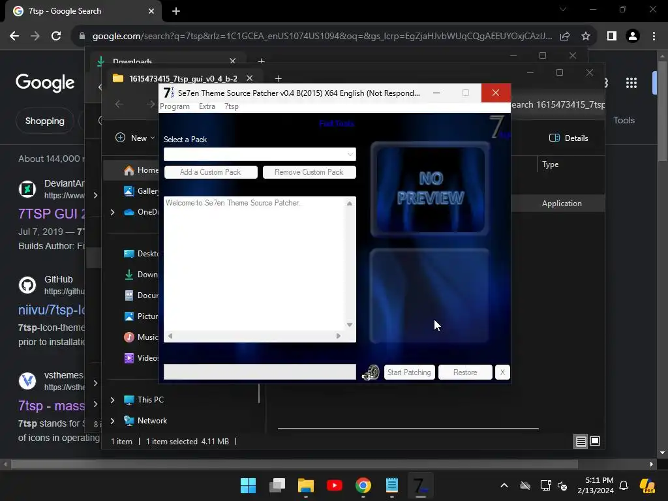Image resolution: width=668 pixels, height=501 pixels.
Task: Show hidden system tray icons chevron
Action: click(504, 485)
